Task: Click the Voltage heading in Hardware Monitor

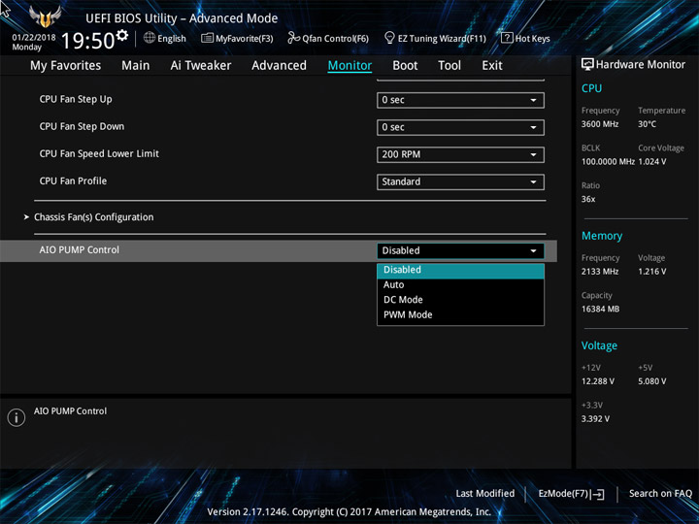Action: click(x=599, y=345)
